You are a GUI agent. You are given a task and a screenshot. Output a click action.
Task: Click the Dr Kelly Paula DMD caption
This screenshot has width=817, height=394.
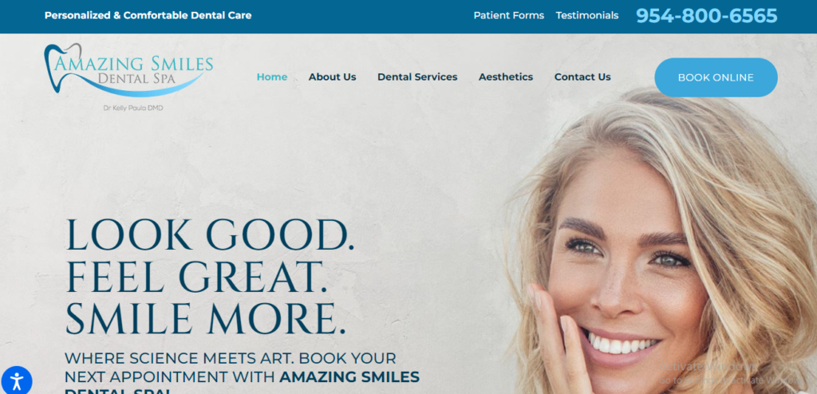pos(133,108)
